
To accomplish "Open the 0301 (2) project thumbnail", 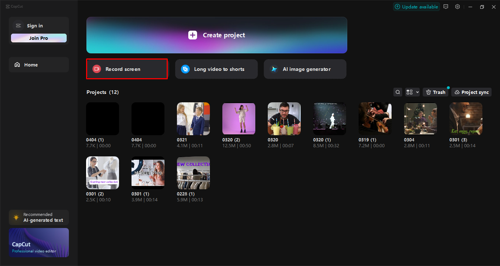I will tap(103, 173).
